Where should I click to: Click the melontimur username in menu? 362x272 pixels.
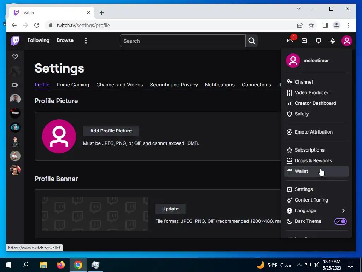click(316, 60)
